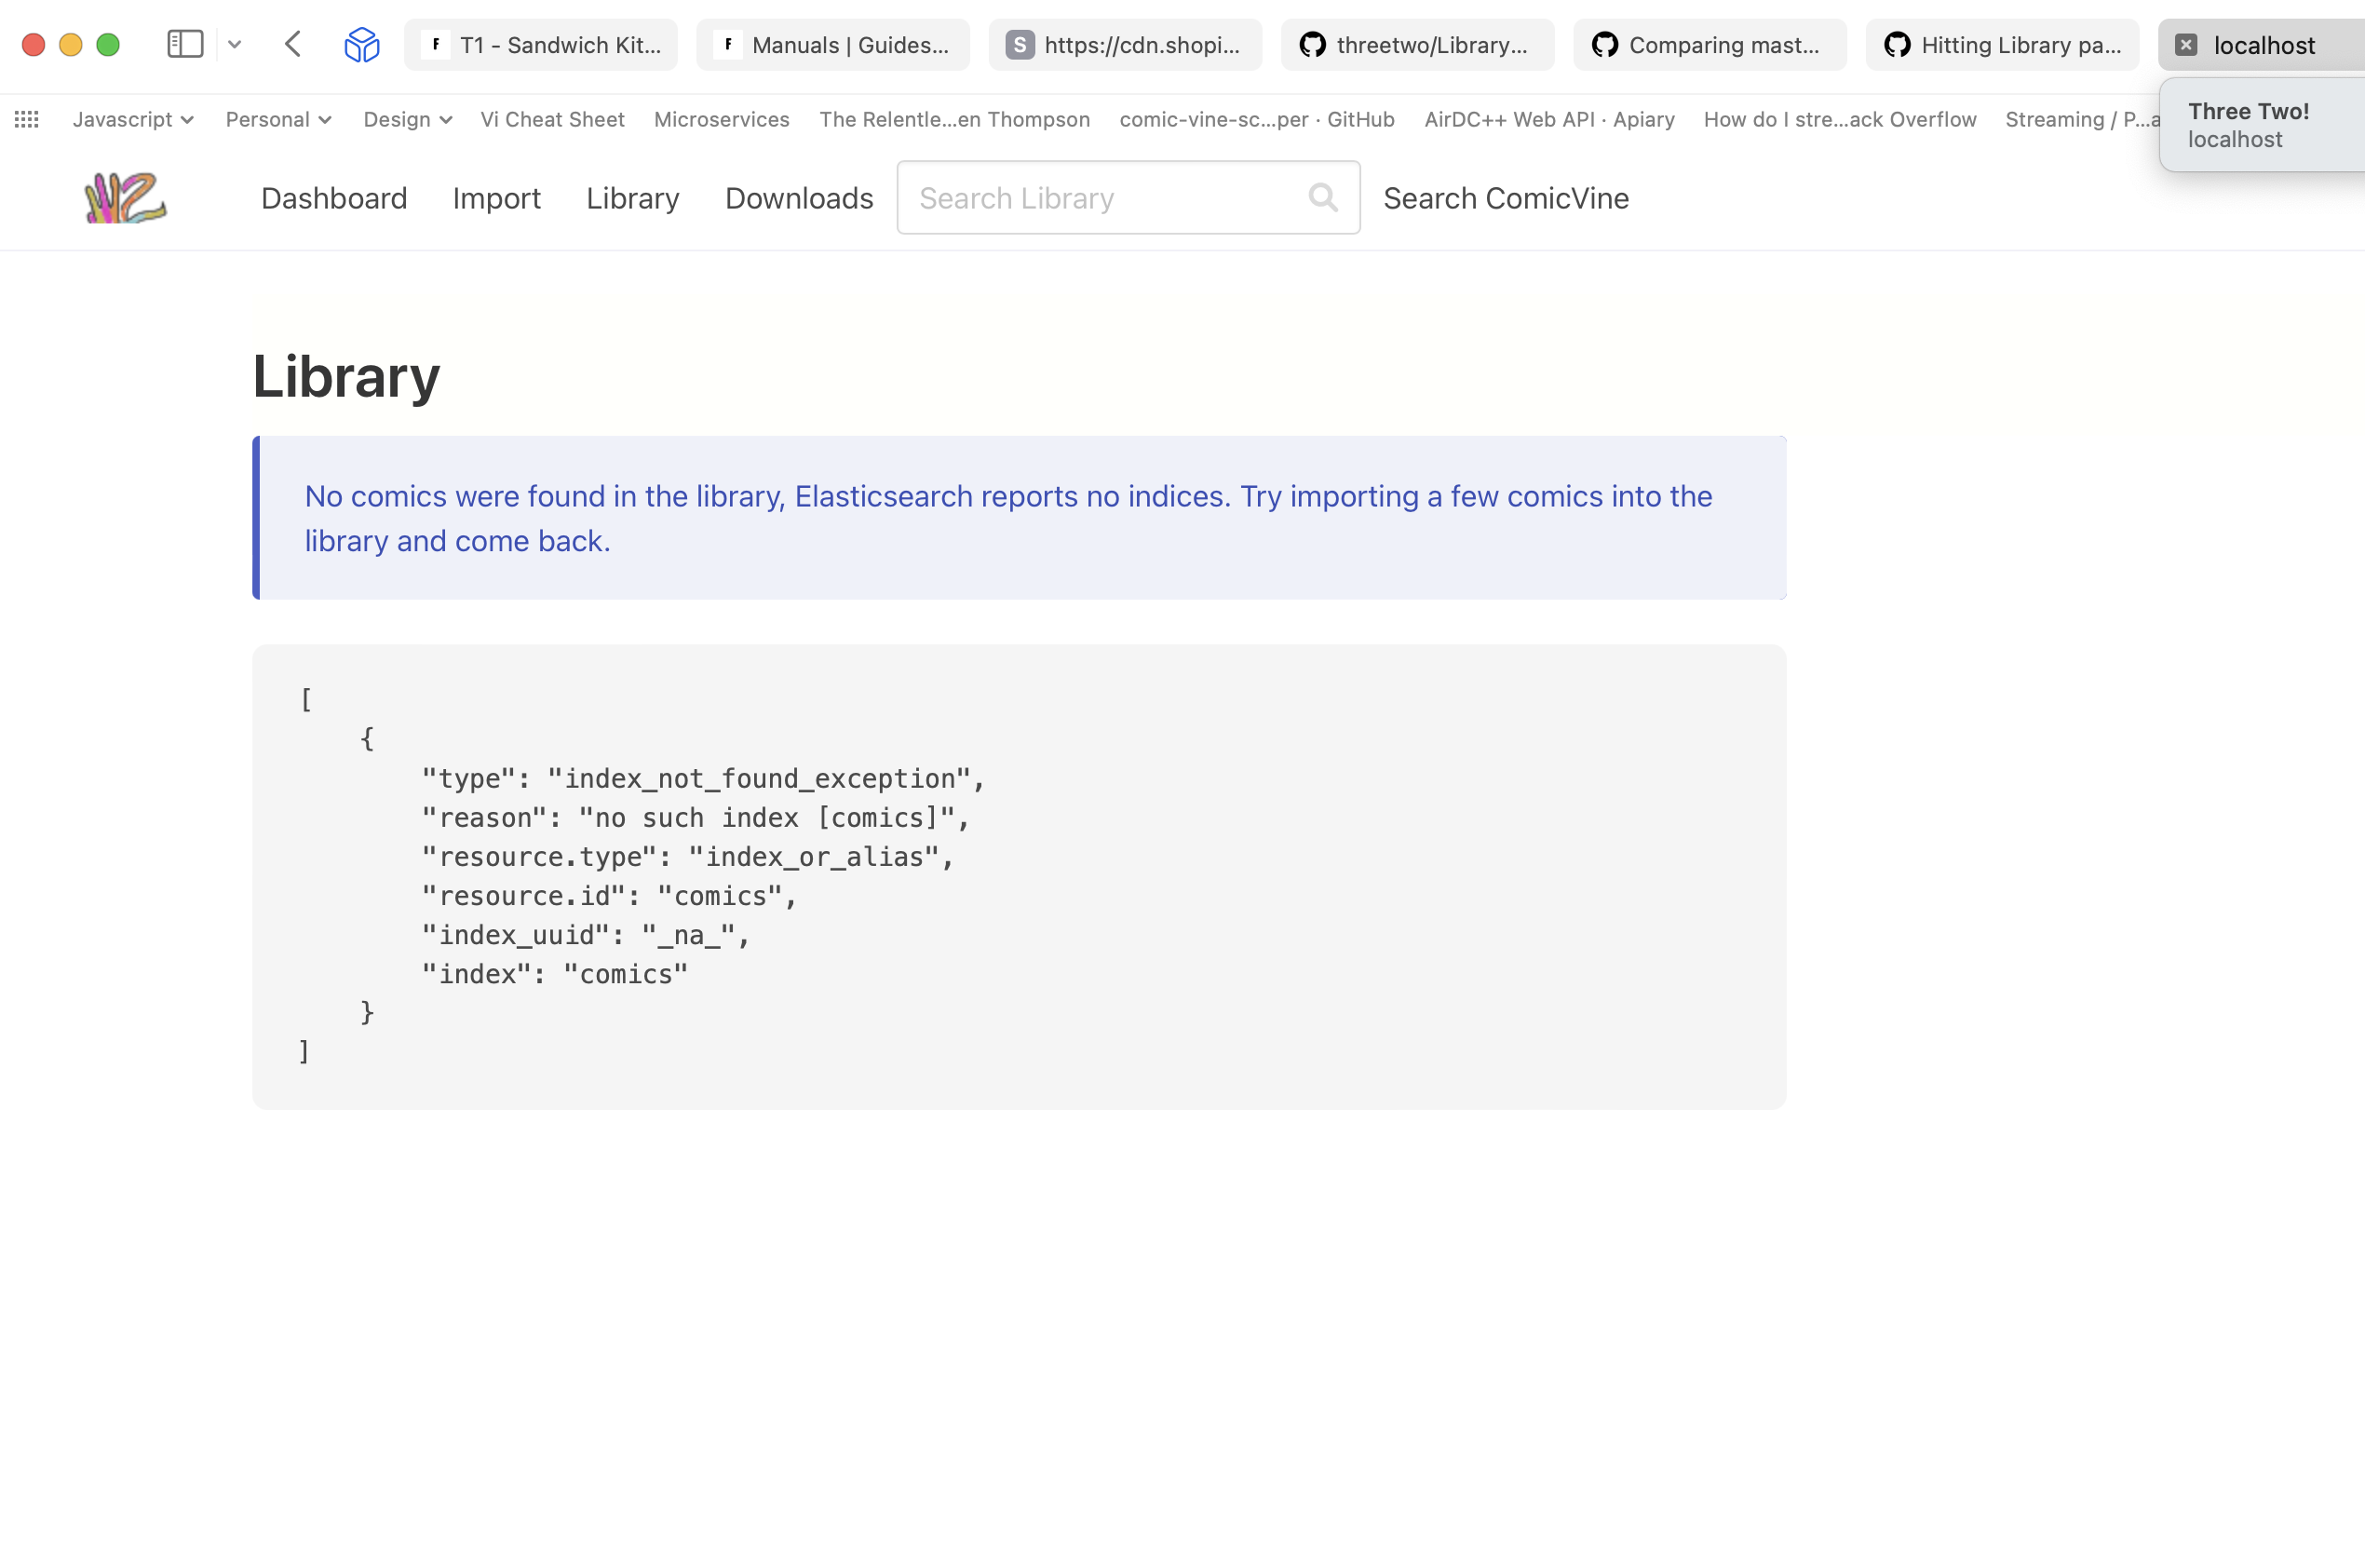Screen dimensions: 2365x1568
Task: Toggle the Safari sidebar icon
Action: [185, 44]
